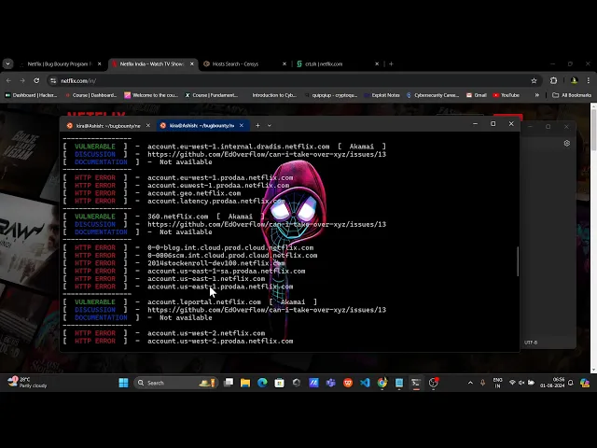The height and width of the screenshot is (448, 597).
Task: Reload the Netflix page in Chrome
Action: [x=36, y=81]
